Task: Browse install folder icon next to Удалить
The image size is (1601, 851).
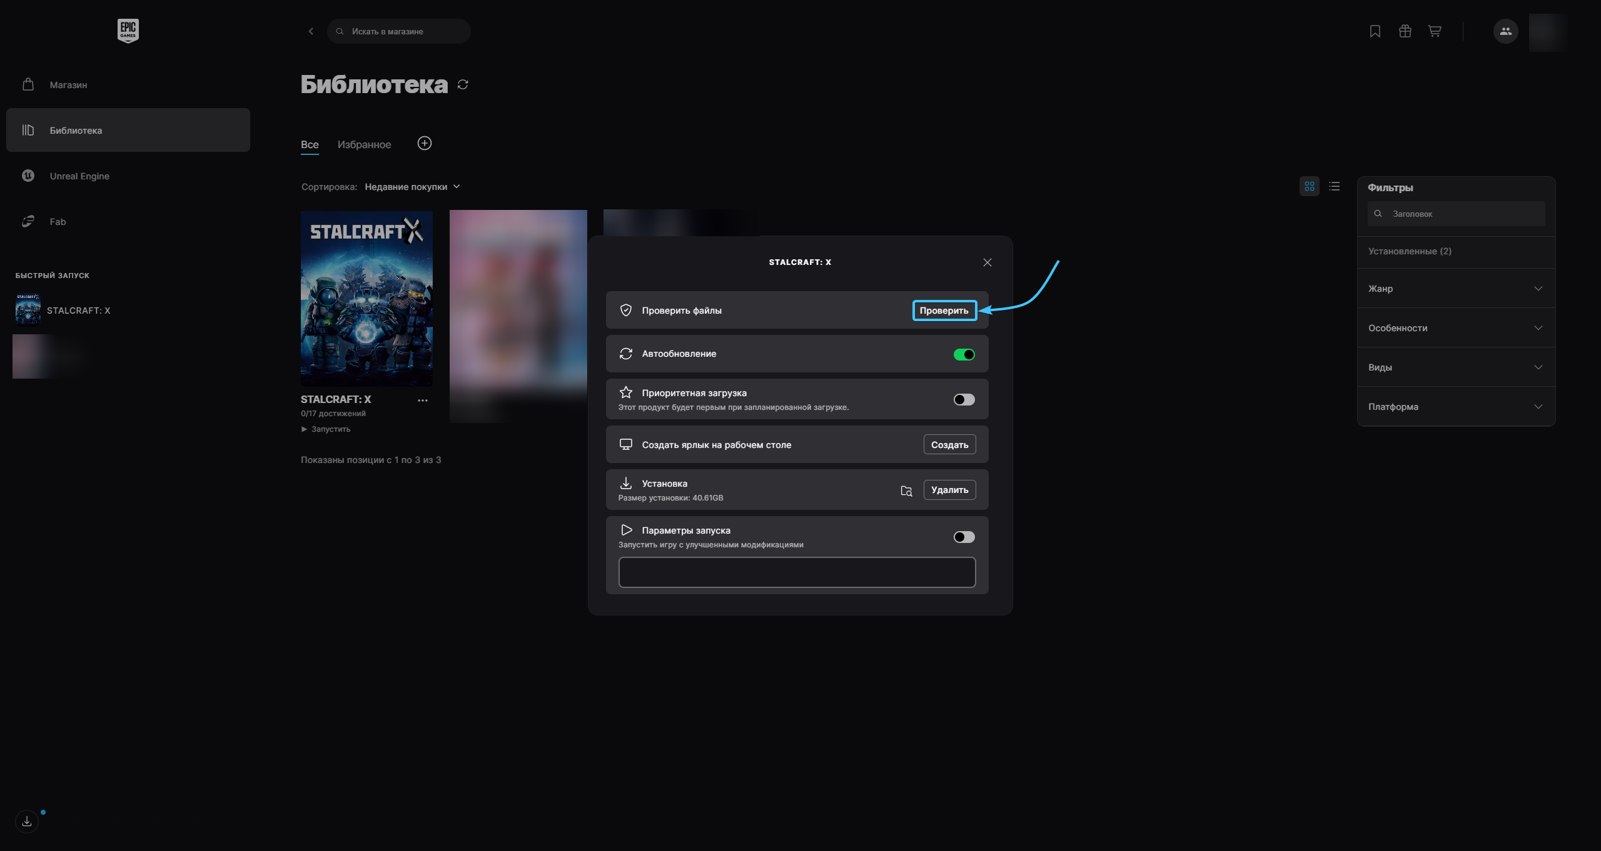Action: tap(906, 490)
